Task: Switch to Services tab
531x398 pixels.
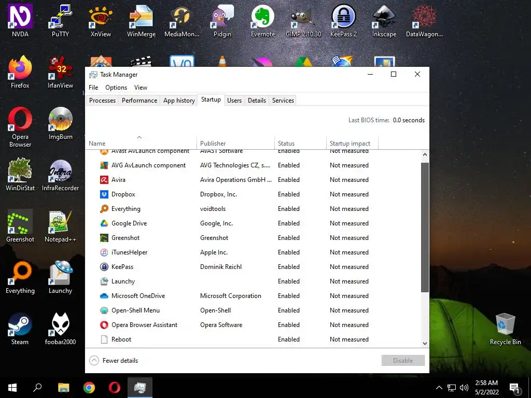Action: [283, 100]
